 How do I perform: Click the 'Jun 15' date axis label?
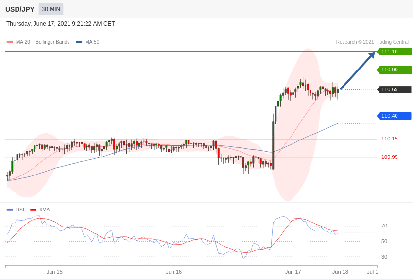[54, 272]
